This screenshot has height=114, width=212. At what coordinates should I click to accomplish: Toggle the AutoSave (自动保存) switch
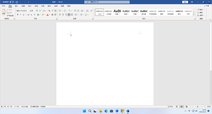(12, 2)
